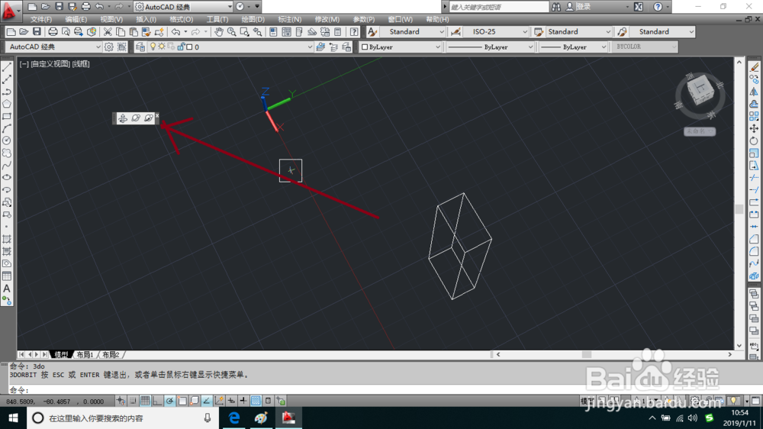Viewport: 763px width, 429px height.
Task: Click the Workspace Settings gear icon
Action: click(x=109, y=47)
